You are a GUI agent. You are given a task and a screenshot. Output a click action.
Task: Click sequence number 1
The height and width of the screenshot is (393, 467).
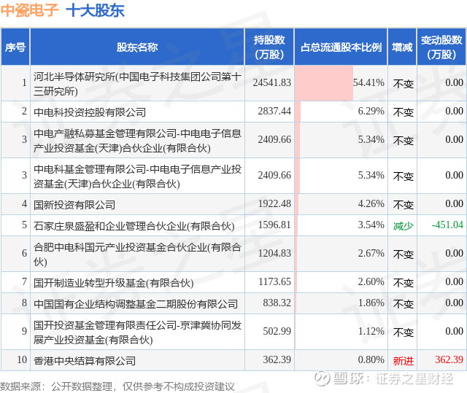(24, 82)
